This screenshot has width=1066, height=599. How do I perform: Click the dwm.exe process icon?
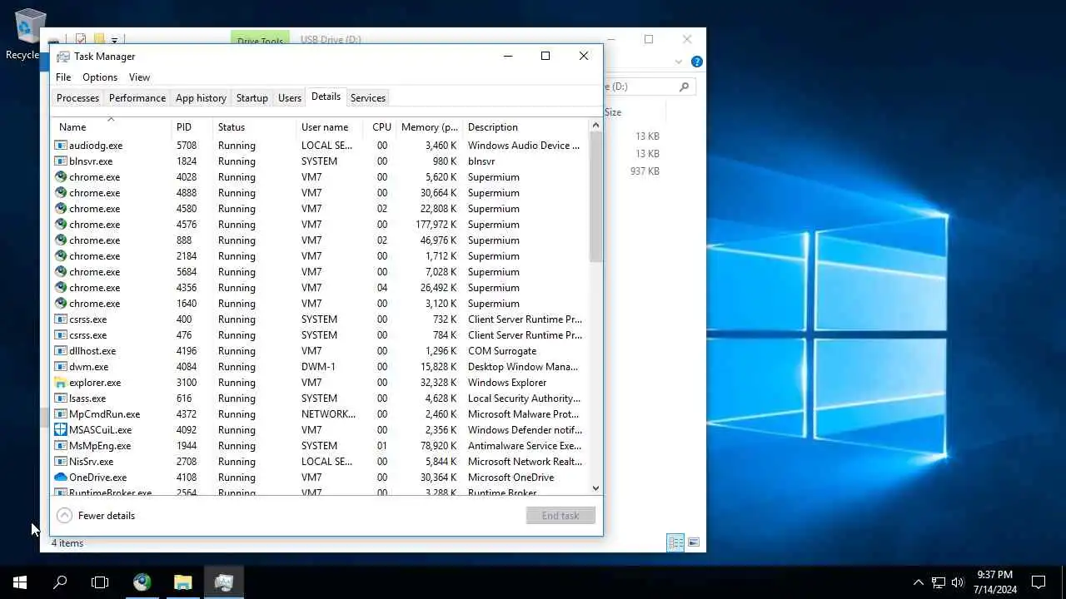pyautogui.click(x=61, y=367)
